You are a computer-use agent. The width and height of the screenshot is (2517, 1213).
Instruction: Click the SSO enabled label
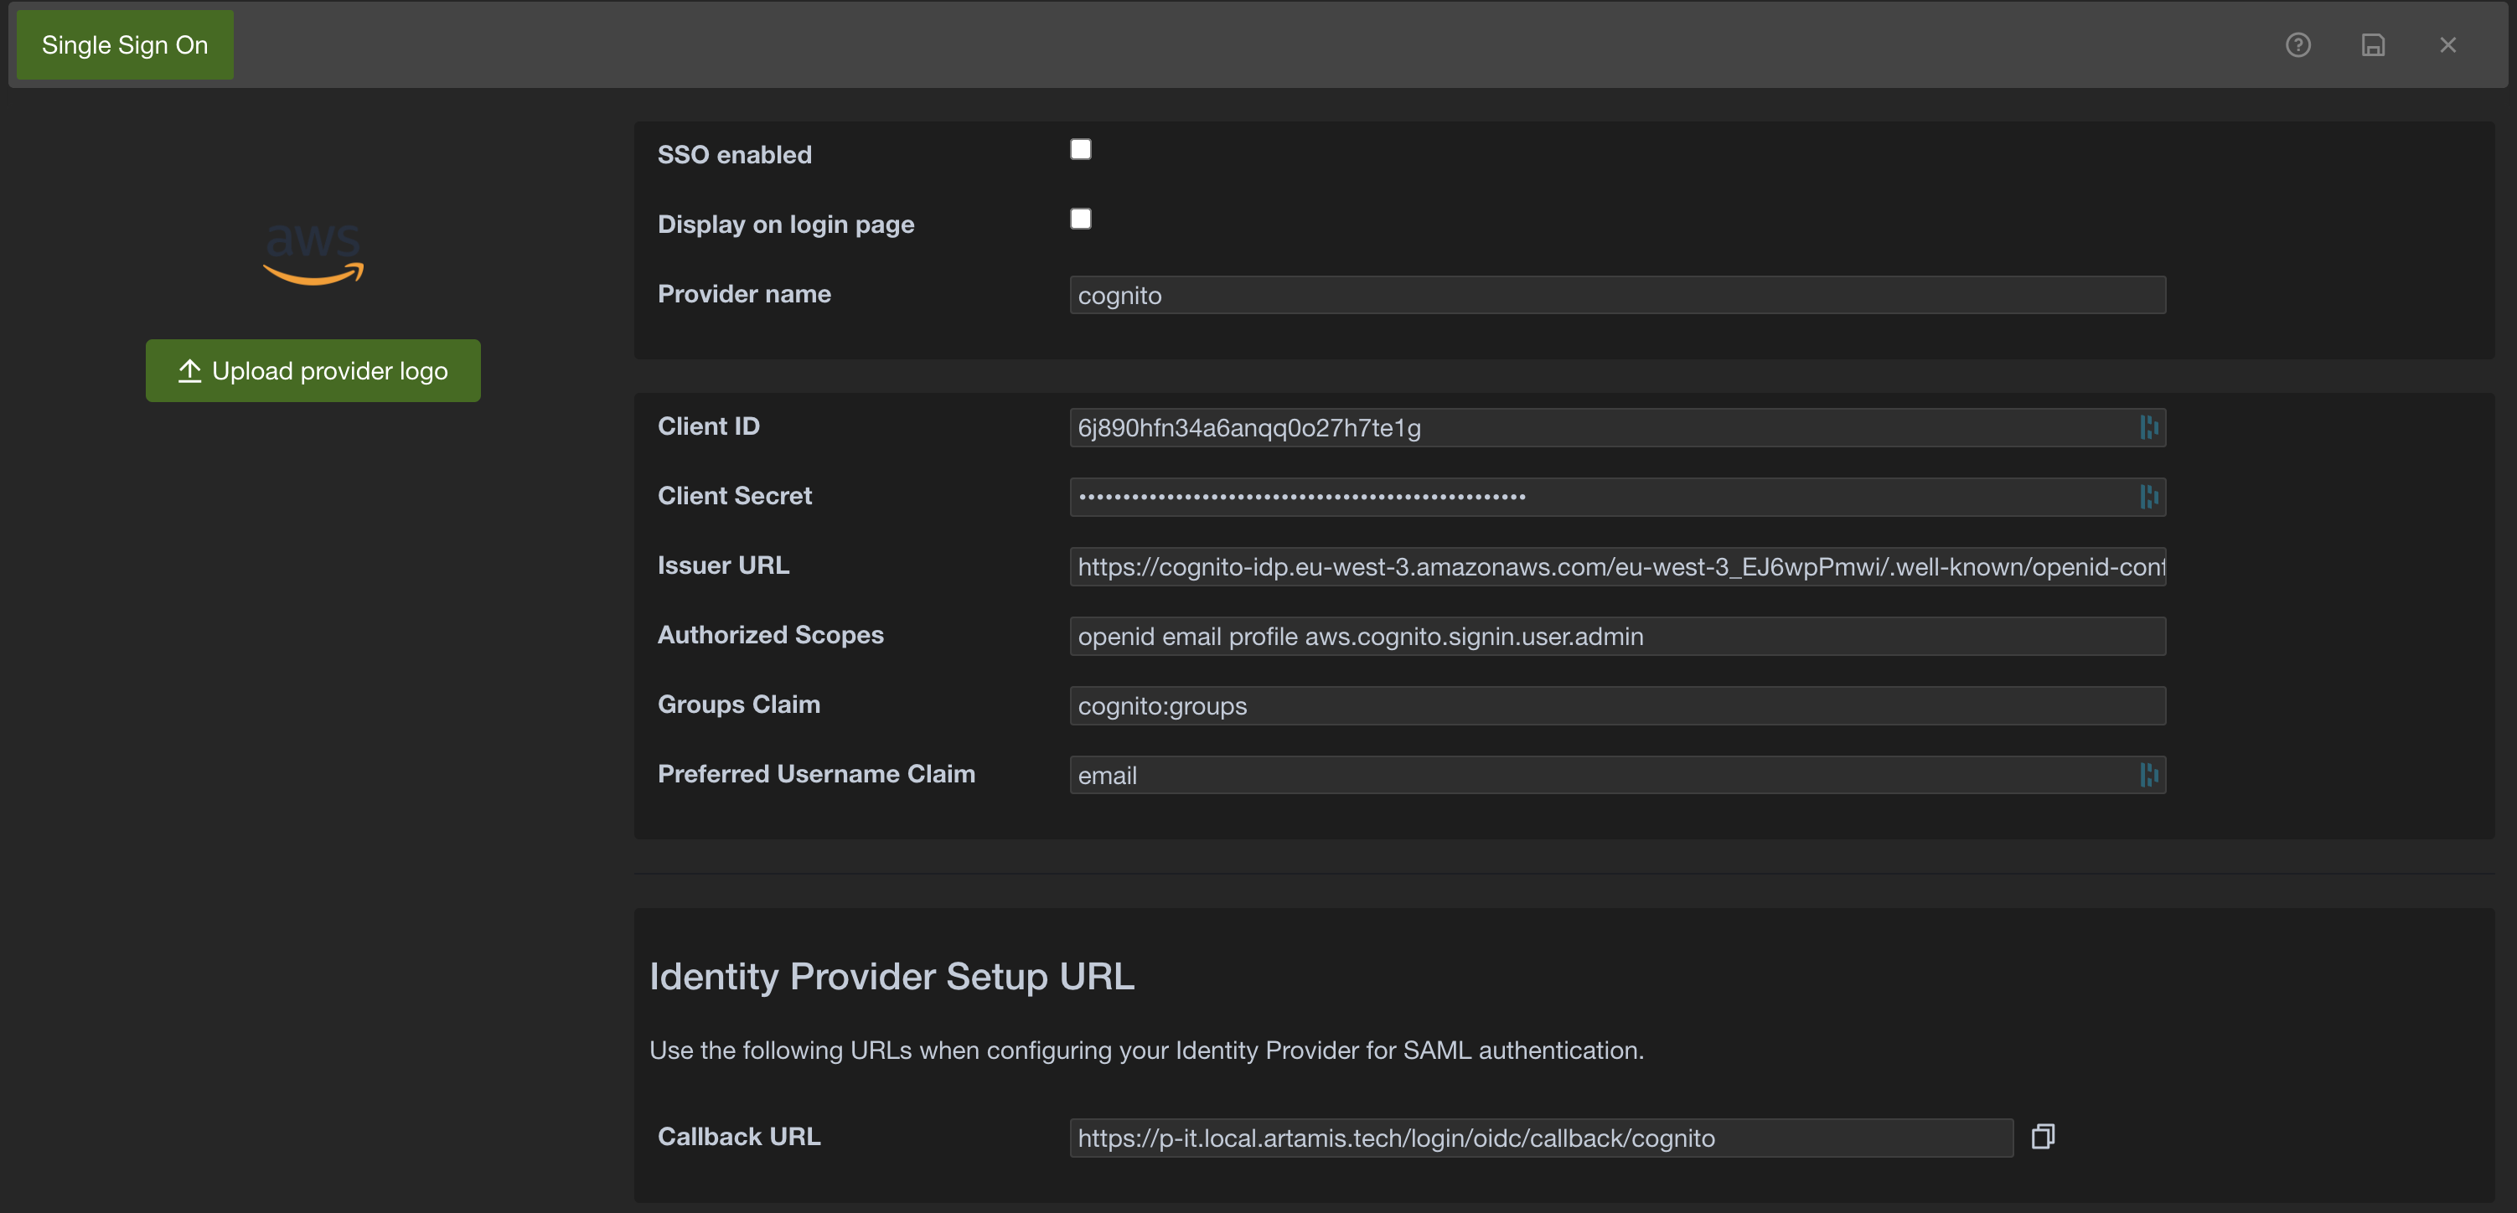[x=734, y=154]
